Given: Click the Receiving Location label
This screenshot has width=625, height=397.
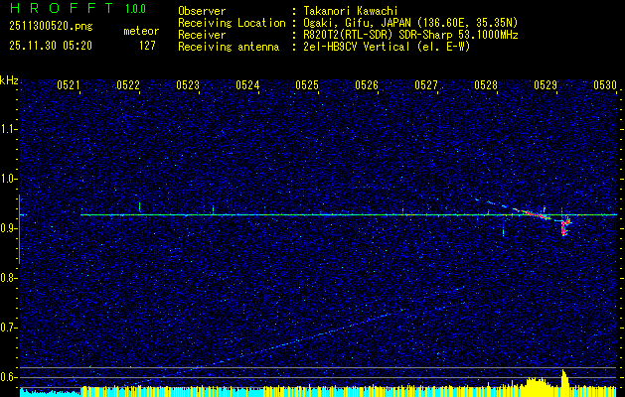Looking at the screenshot, I should tap(232, 23).
